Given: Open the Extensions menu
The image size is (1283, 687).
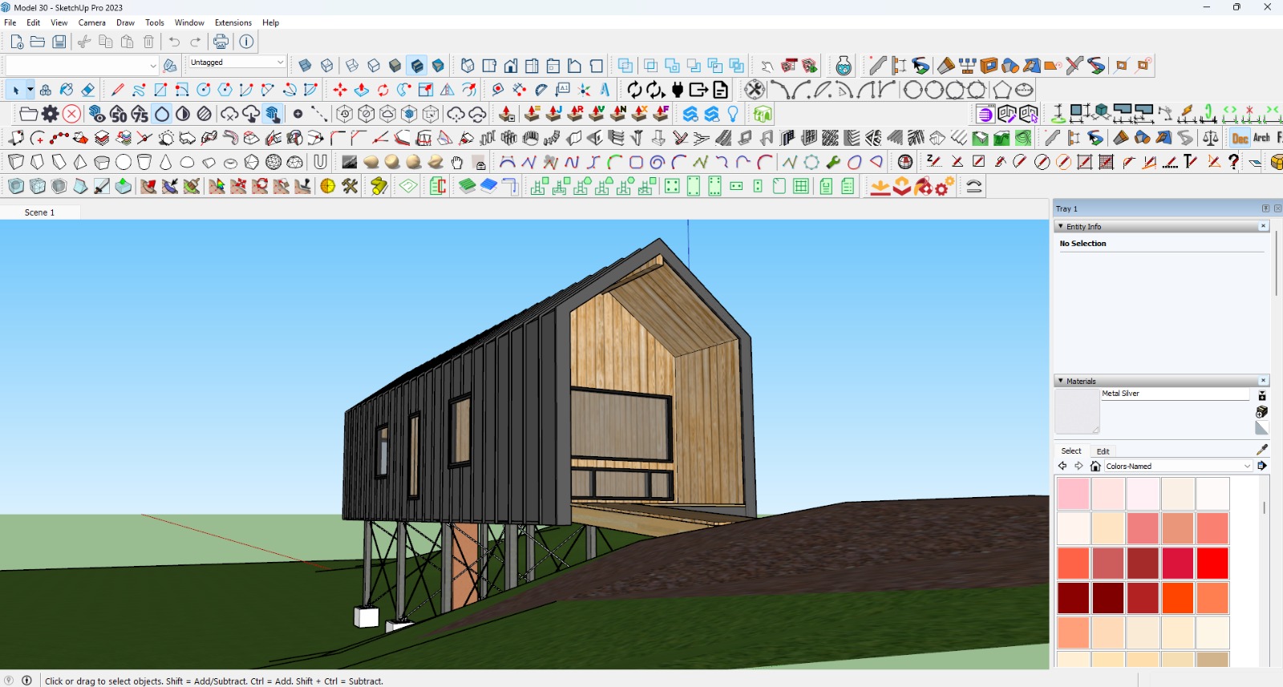Looking at the screenshot, I should click(233, 22).
